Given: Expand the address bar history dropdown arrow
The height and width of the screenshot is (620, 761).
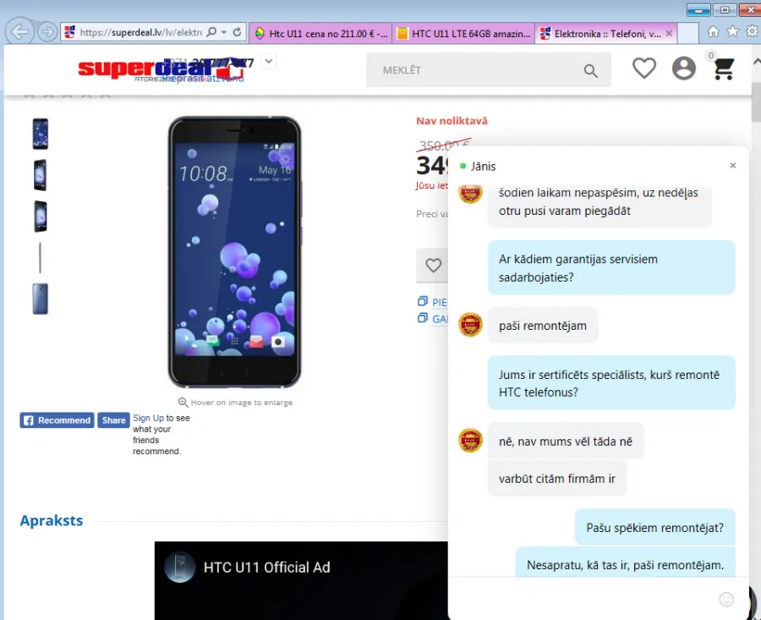Looking at the screenshot, I should [224, 32].
